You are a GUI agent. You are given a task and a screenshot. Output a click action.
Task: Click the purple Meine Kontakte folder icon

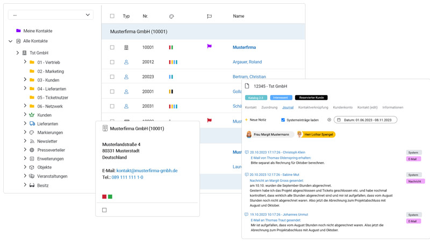(18, 31)
